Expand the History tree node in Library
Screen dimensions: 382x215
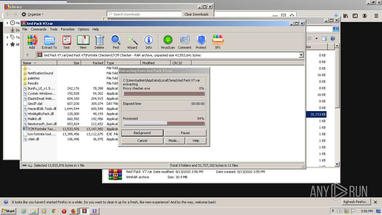point(7,23)
